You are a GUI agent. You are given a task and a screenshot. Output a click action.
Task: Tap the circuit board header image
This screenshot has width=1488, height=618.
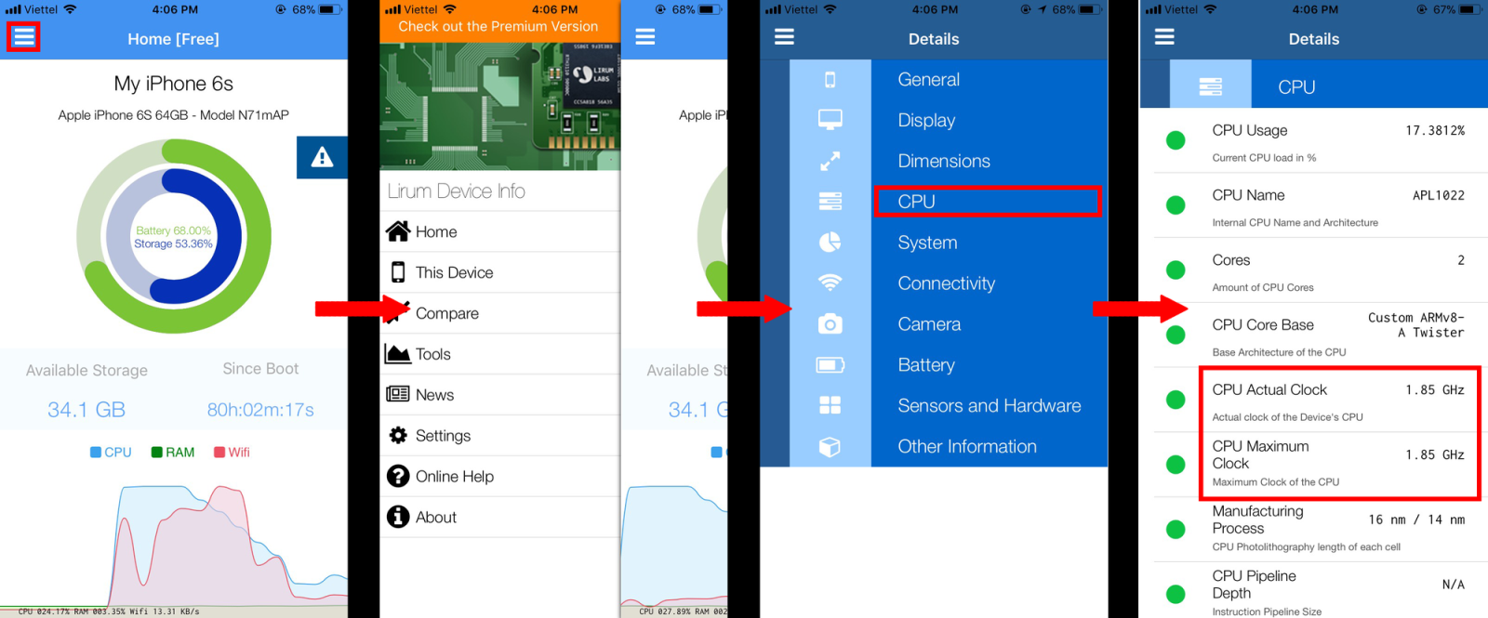pyautogui.click(x=499, y=106)
